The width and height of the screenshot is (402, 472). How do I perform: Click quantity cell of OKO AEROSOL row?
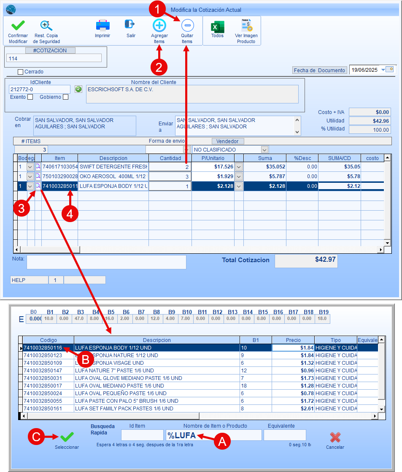[170, 176]
